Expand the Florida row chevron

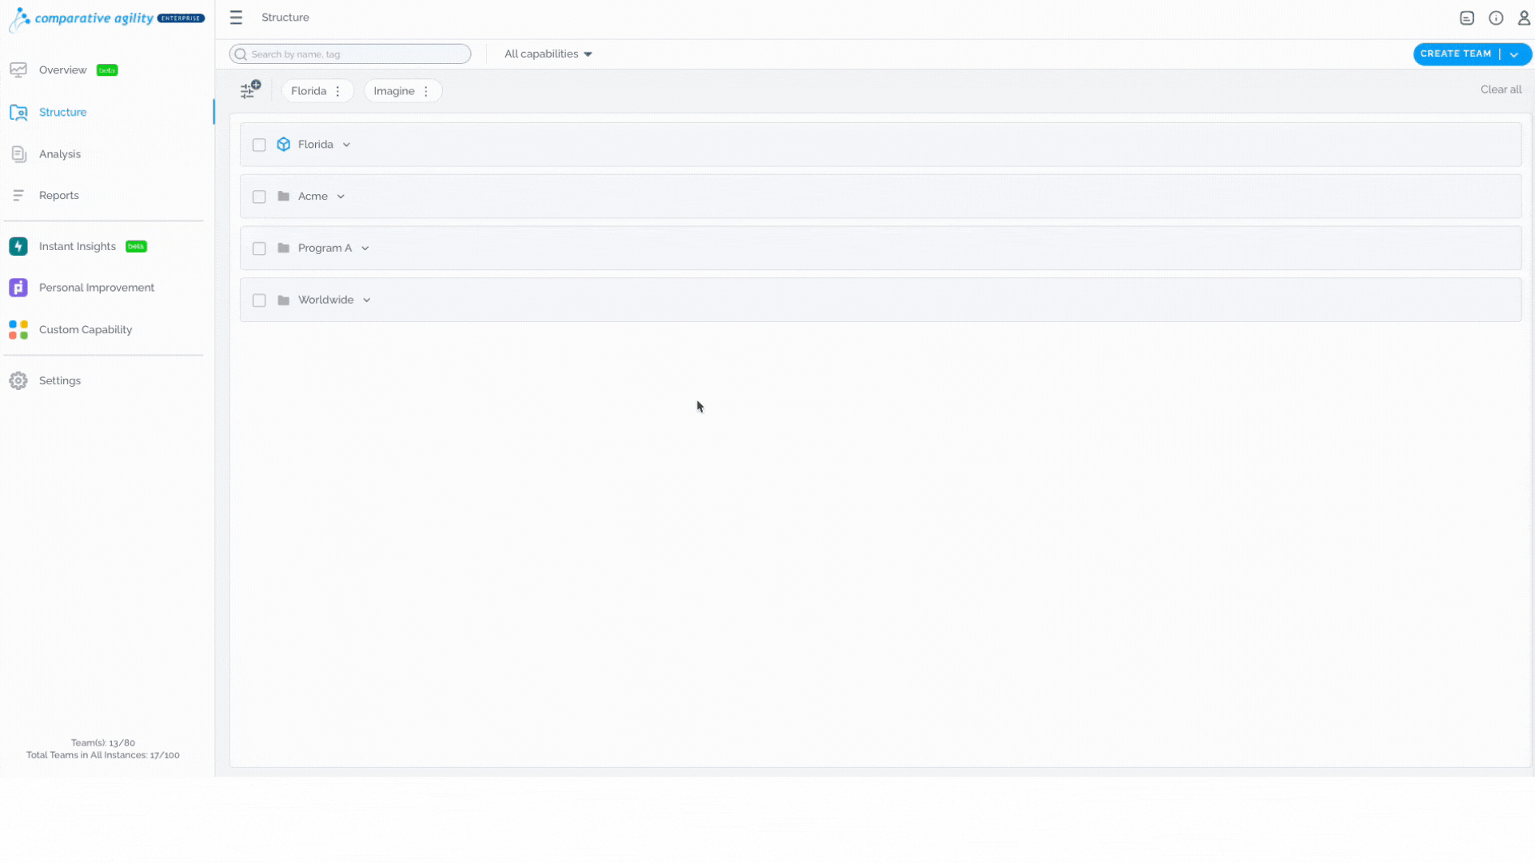(347, 145)
